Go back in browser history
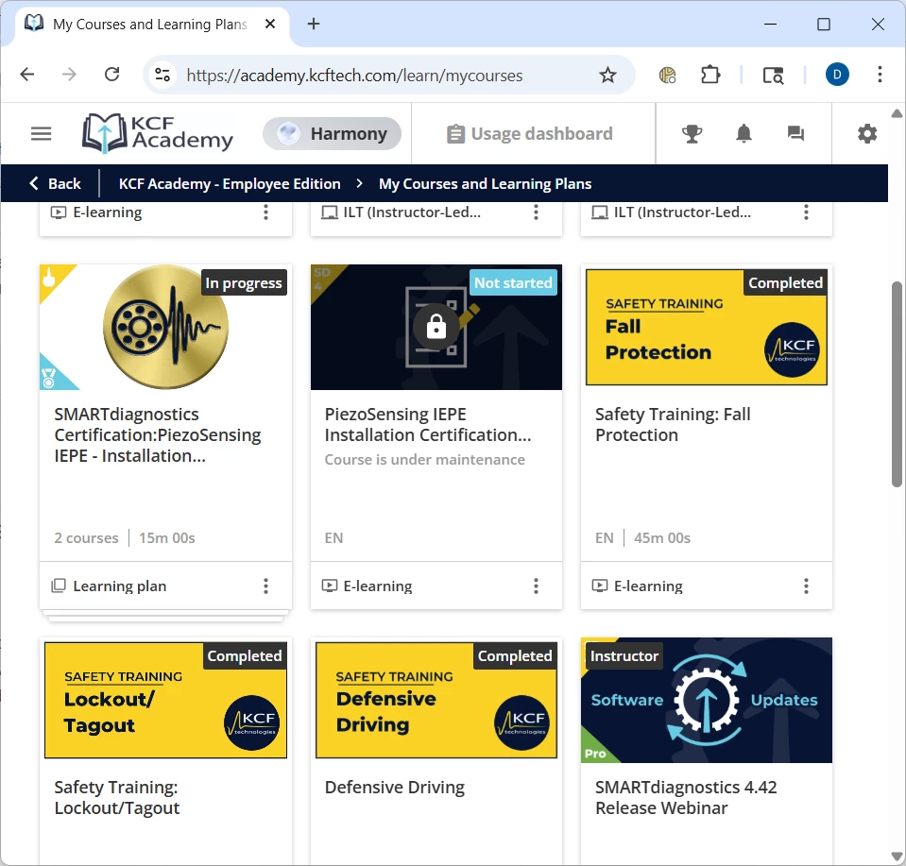The width and height of the screenshot is (906, 866). (27, 75)
